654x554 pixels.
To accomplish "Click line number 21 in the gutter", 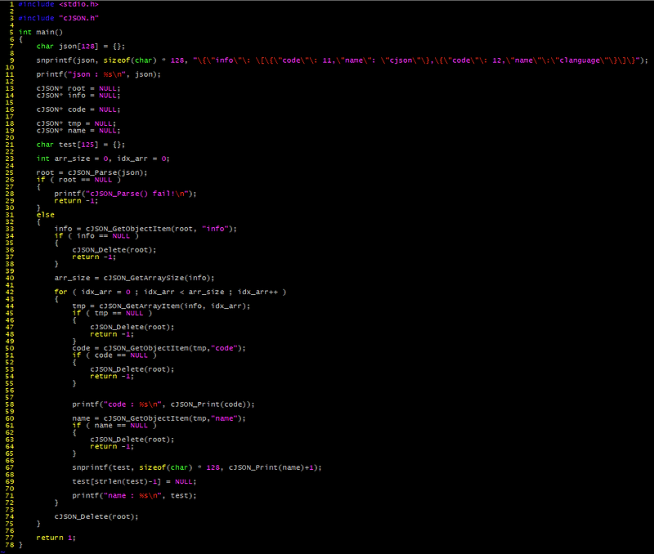I will pos(10,145).
